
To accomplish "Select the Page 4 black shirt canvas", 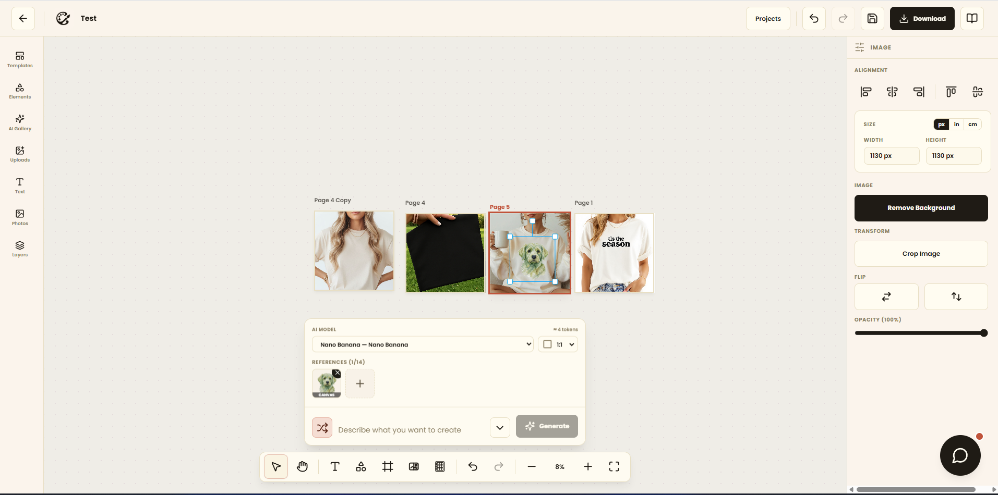I will pos(446,253).
